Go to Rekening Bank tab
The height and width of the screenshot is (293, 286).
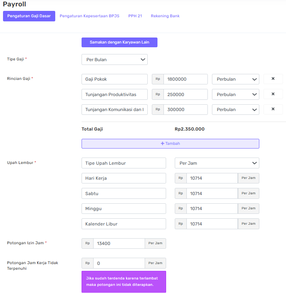coord(165,16)
